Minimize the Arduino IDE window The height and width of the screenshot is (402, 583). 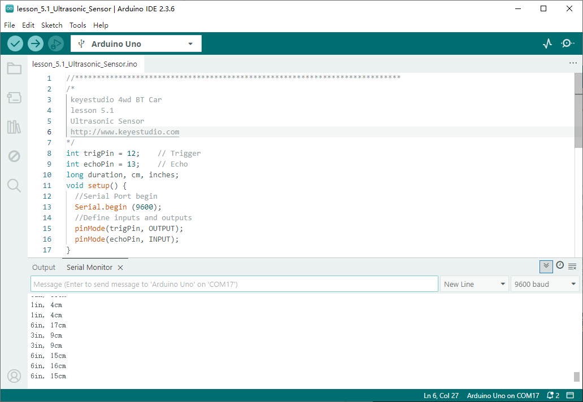click(518, 8)
